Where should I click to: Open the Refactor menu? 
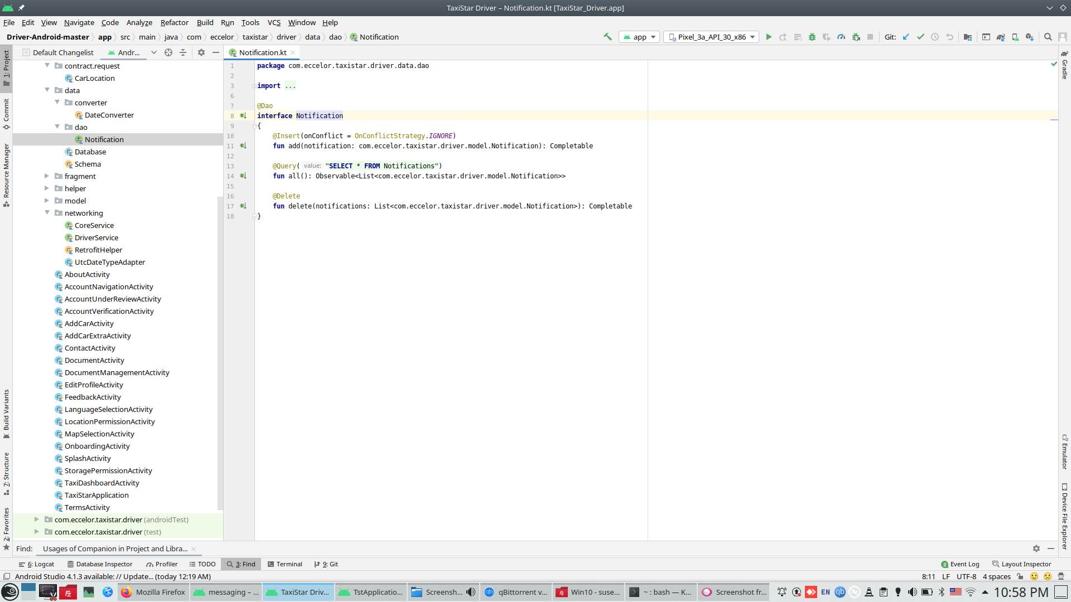point(174,22)
